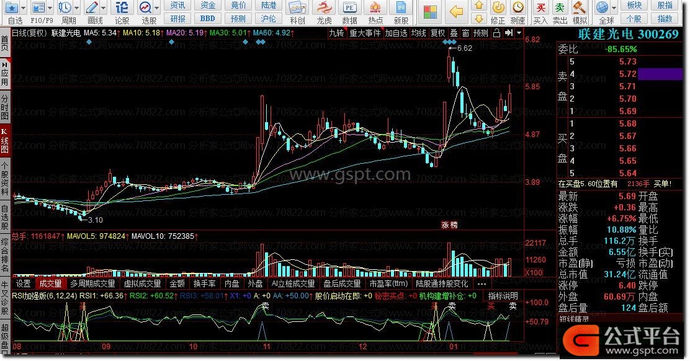
Task: Select the 画线 pencil drawing tool
Action: click(92, 7)
